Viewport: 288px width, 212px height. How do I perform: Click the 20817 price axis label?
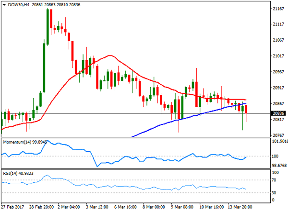tap(278, 120)
